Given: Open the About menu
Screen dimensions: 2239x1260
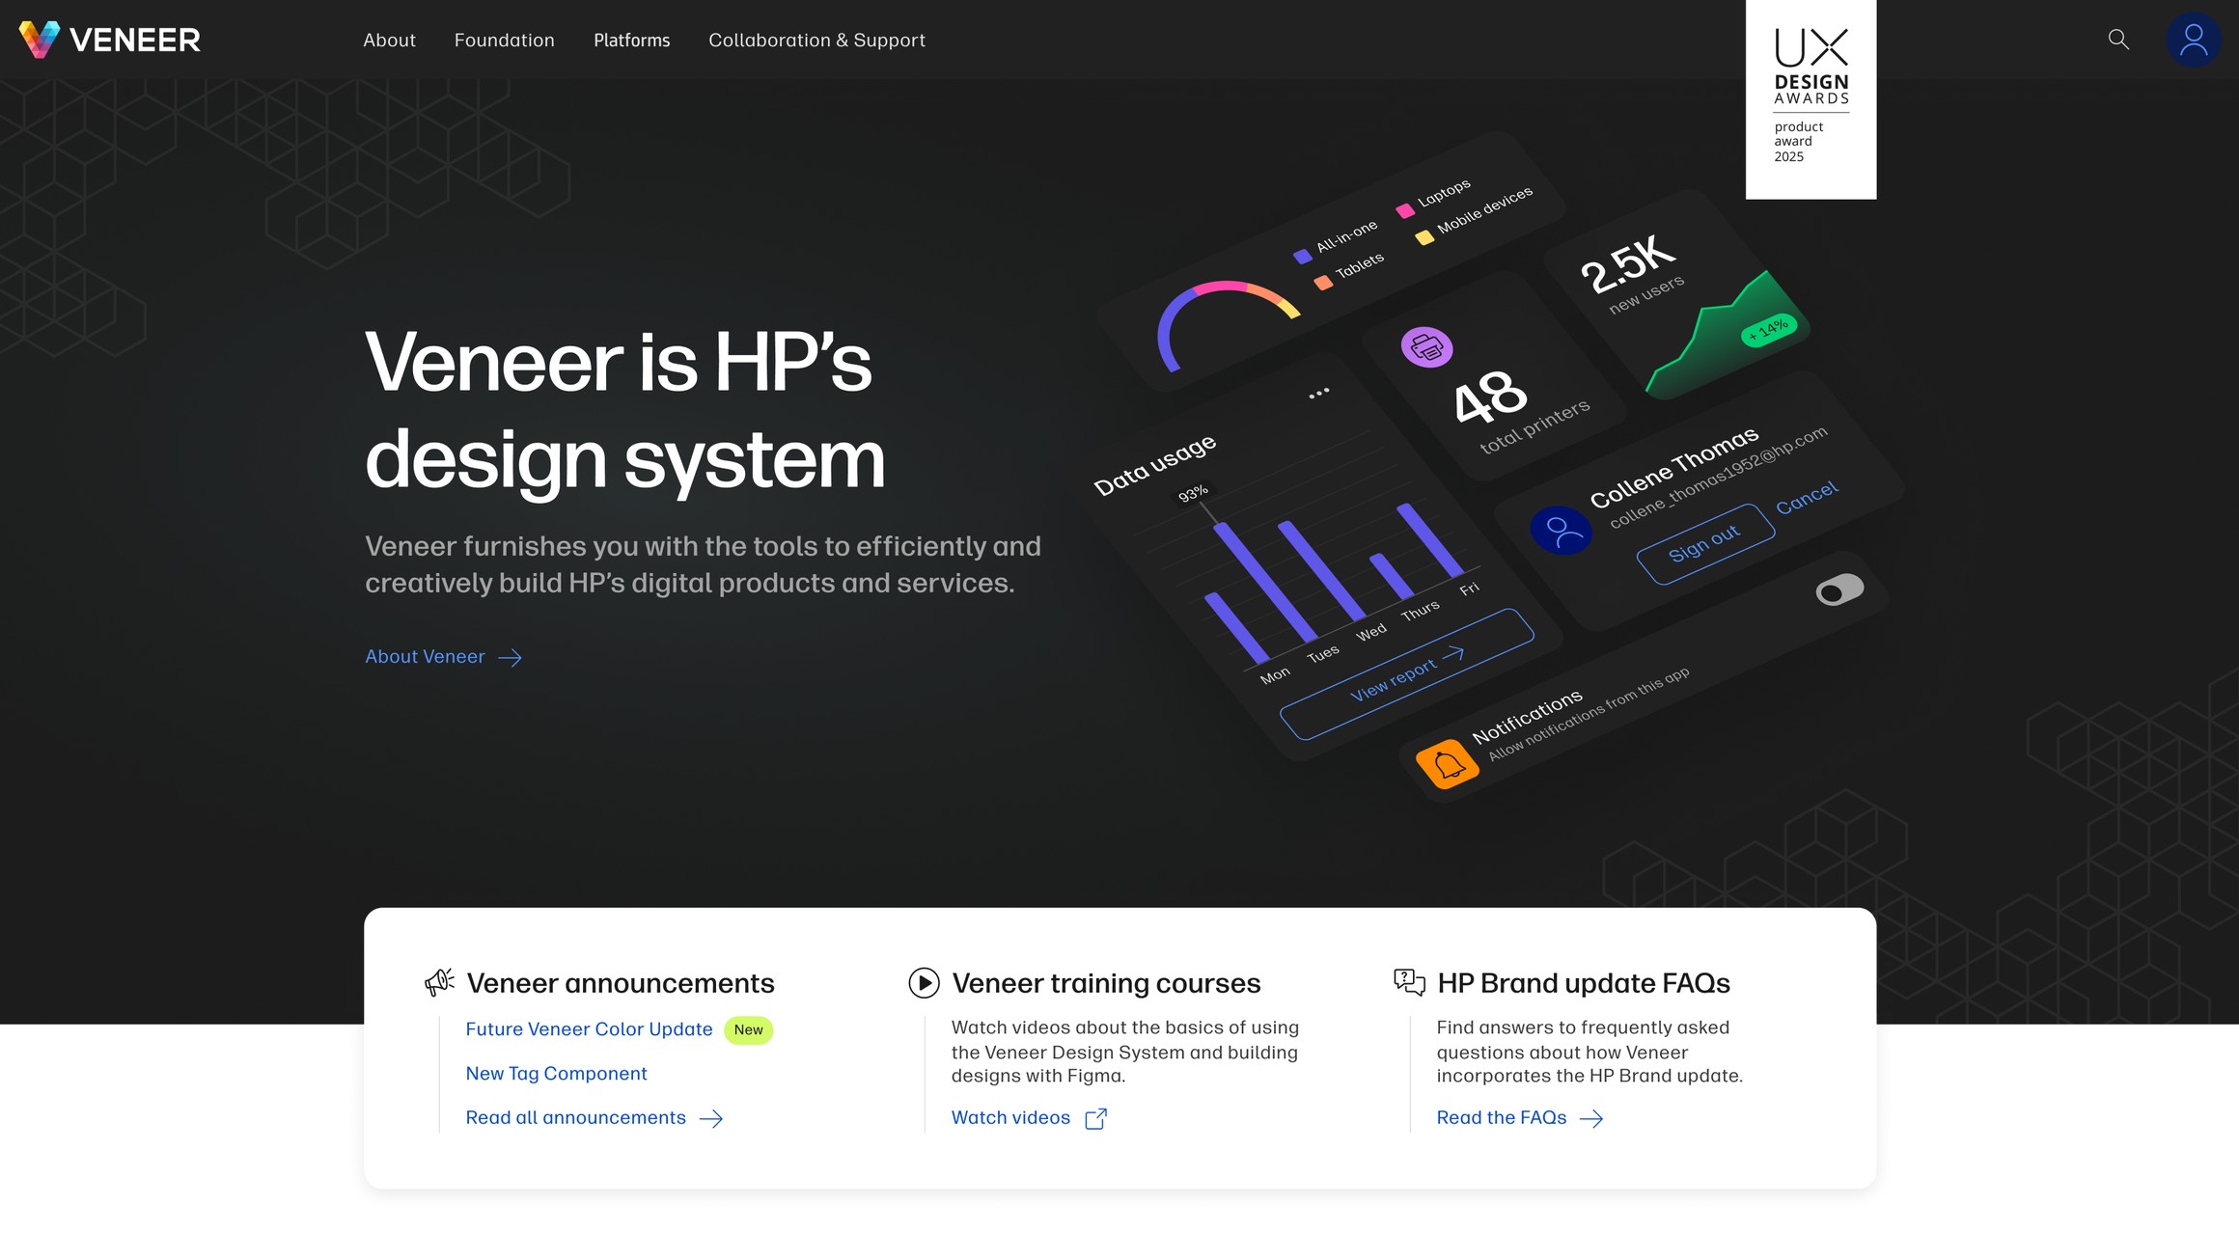Looking at the screenshot, I should tap(389, 41).
